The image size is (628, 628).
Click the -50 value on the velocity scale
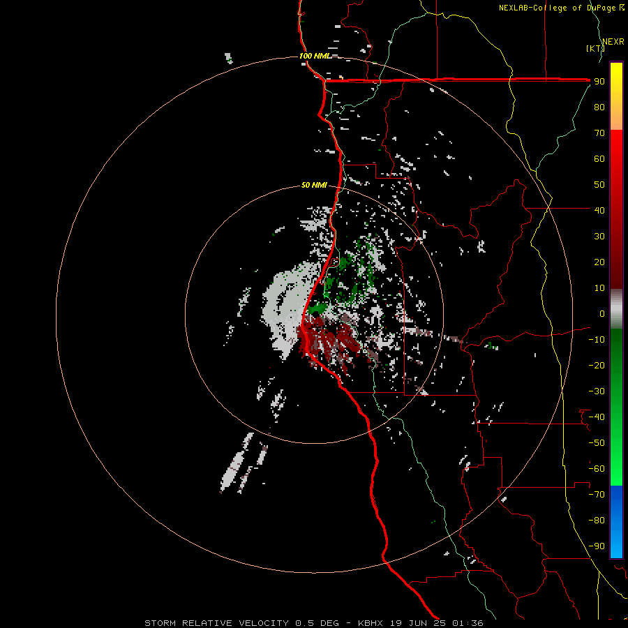click(597, 443)
